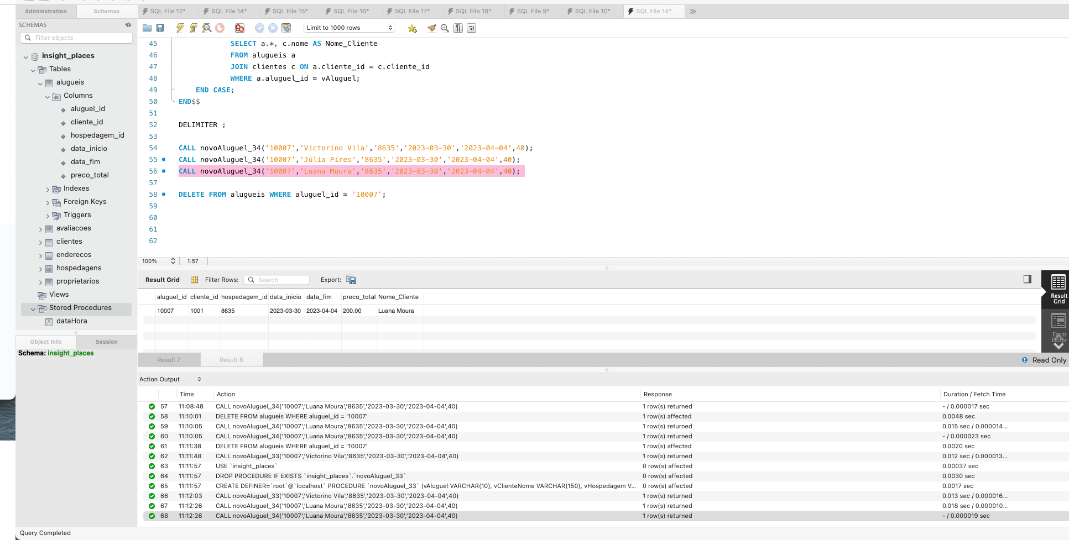Show more editor tabs overflow arrow
Image resolution: width=1069 pixels, height=540 pixels.
pyautogui.click(x=692, y=11)
